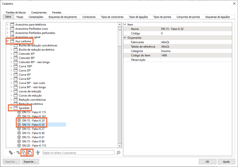Screen dimensions: 238x167
Task: Click the filter tree icon beside search field
Action: point(38,153)
